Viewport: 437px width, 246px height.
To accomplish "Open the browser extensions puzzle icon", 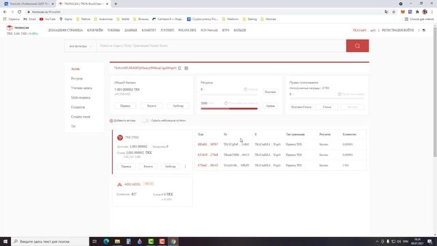I will point(417,12).
